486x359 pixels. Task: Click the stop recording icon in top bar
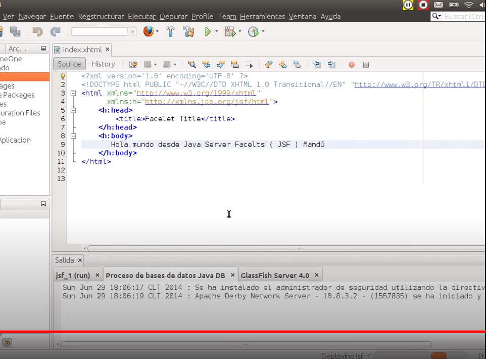pos(423,5)
